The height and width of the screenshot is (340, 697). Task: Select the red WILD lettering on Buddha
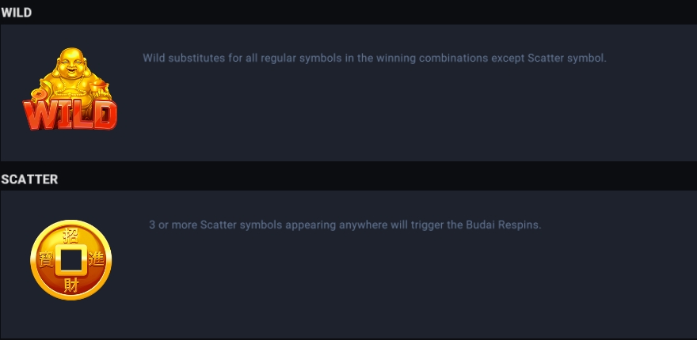pyautogui.click(x=70, y=115)
